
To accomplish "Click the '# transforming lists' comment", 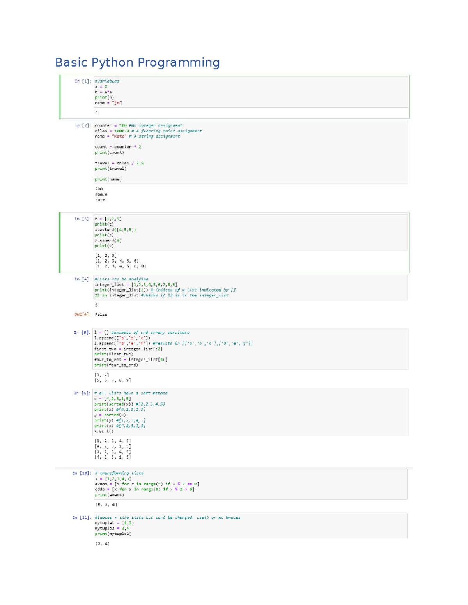I will coord(119,473).
